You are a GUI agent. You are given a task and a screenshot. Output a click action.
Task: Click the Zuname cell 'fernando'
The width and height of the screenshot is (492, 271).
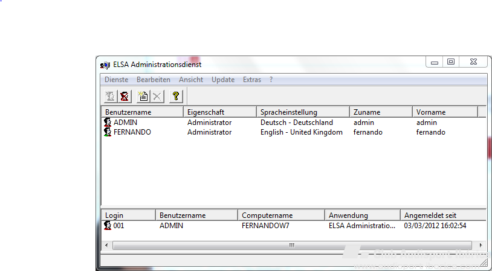click(367, 132)
